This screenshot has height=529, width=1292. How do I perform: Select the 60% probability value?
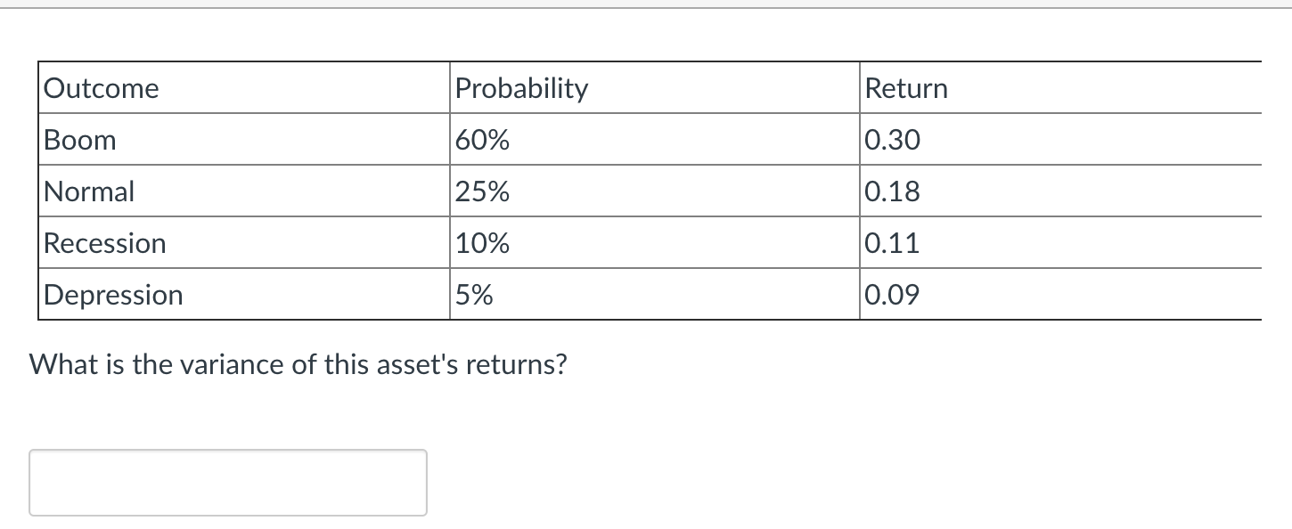click(481, 139)
